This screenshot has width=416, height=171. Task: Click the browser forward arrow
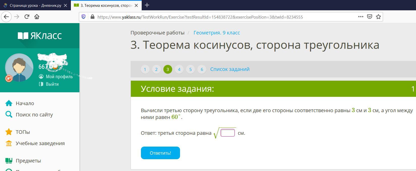coord(17,17)
